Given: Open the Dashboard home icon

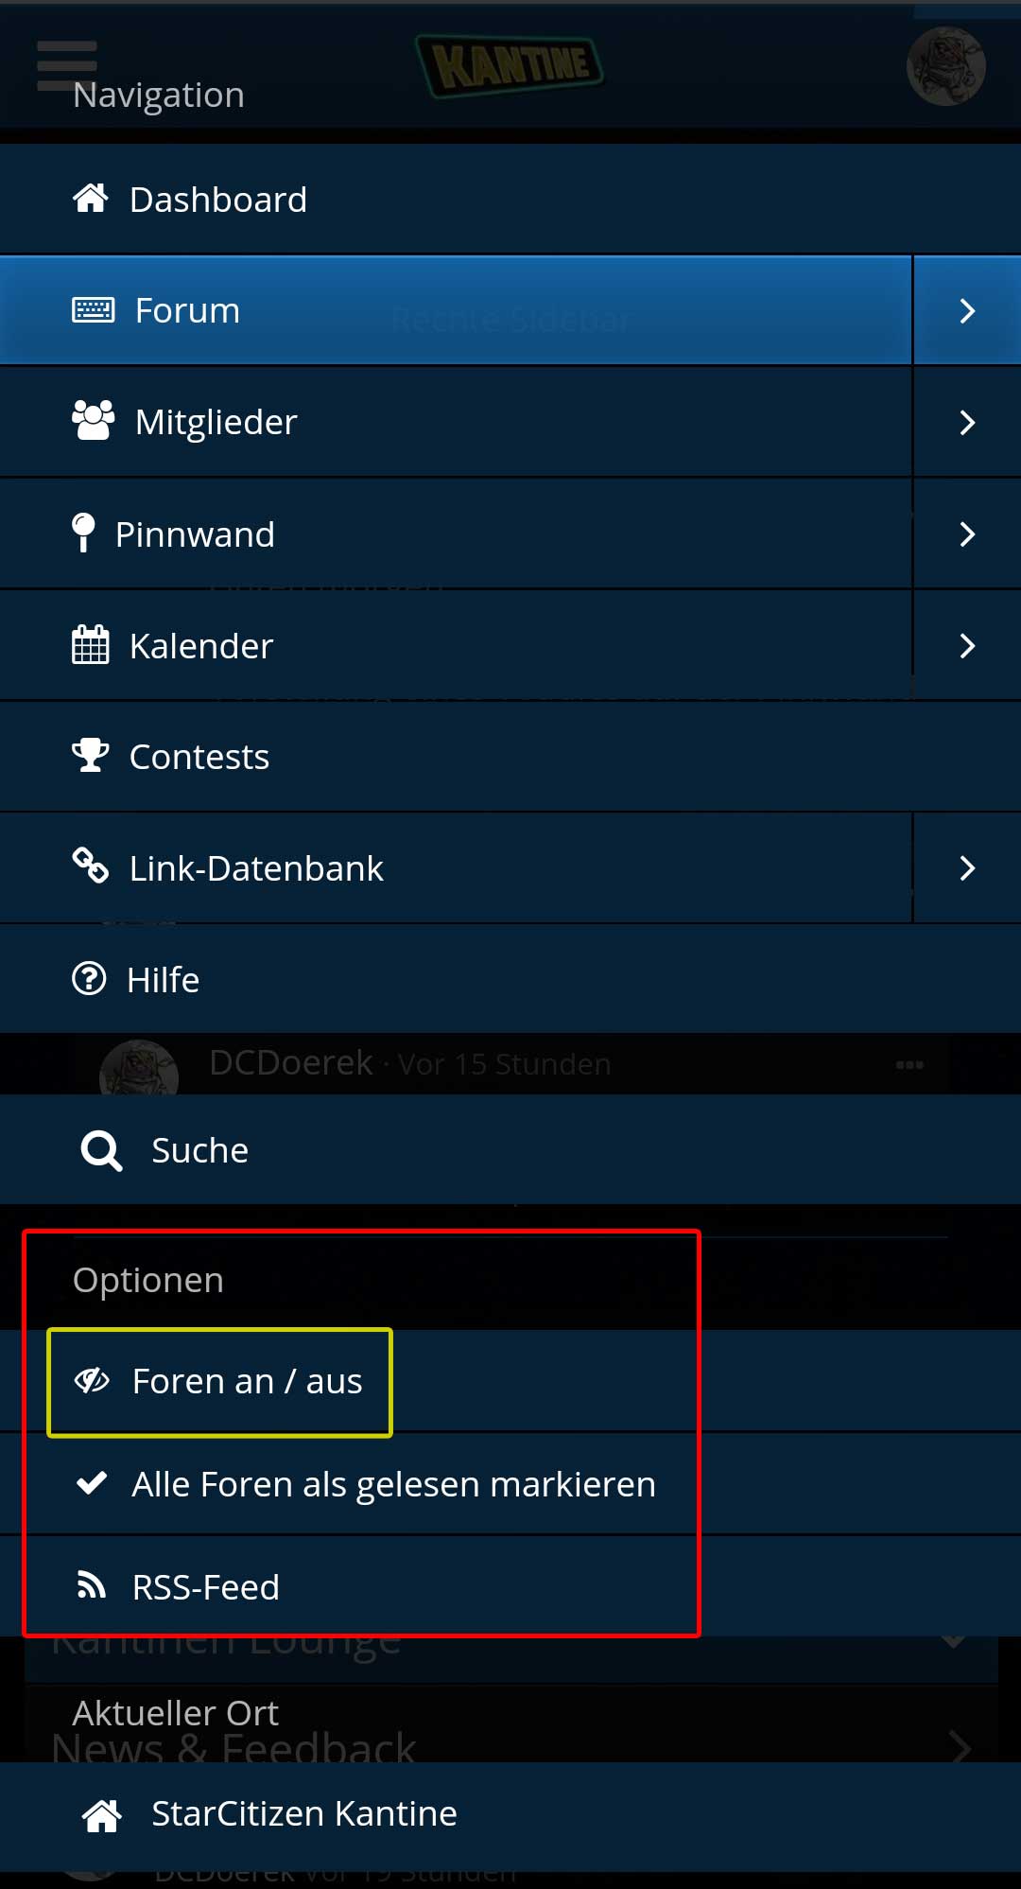Looking at the screenshot, I should coord(91,199).
